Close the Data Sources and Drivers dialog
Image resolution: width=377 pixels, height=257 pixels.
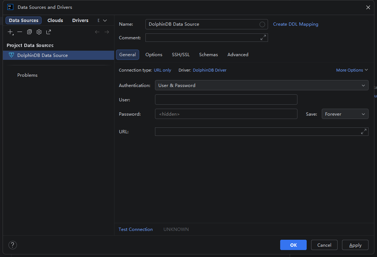(368, 7)
